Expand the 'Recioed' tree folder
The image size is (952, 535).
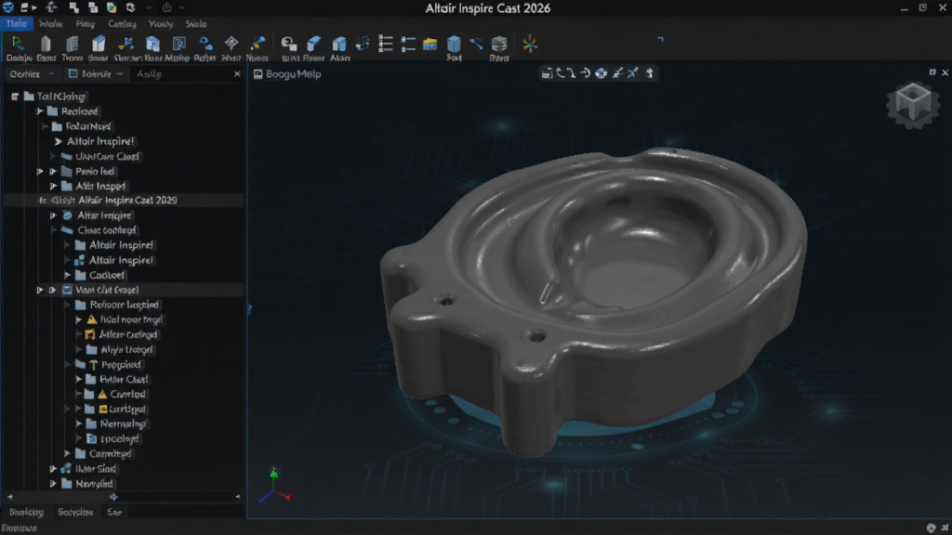click(39, 111)
